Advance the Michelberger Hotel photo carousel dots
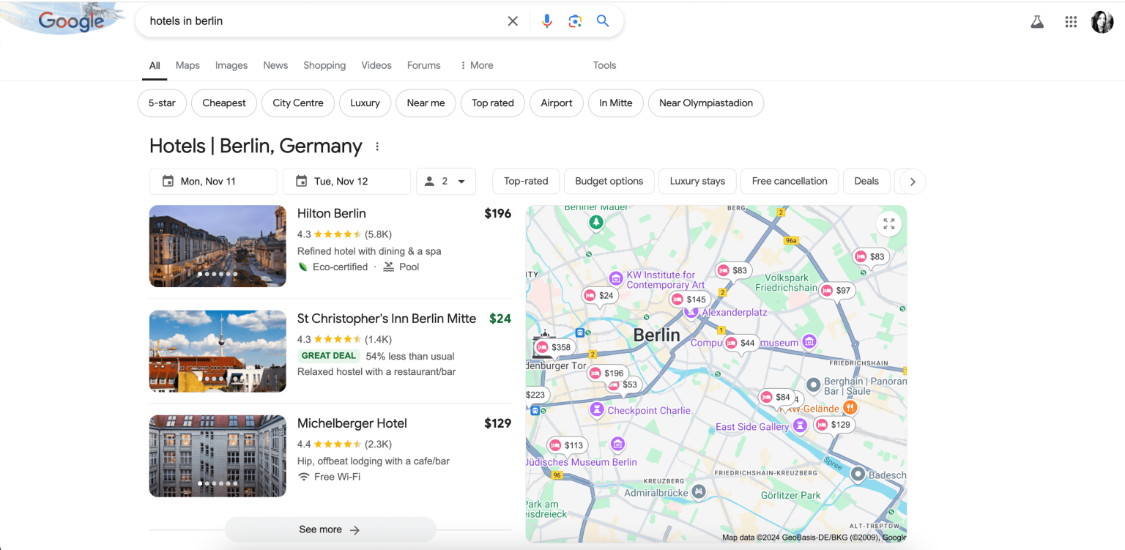 [218, 483]
